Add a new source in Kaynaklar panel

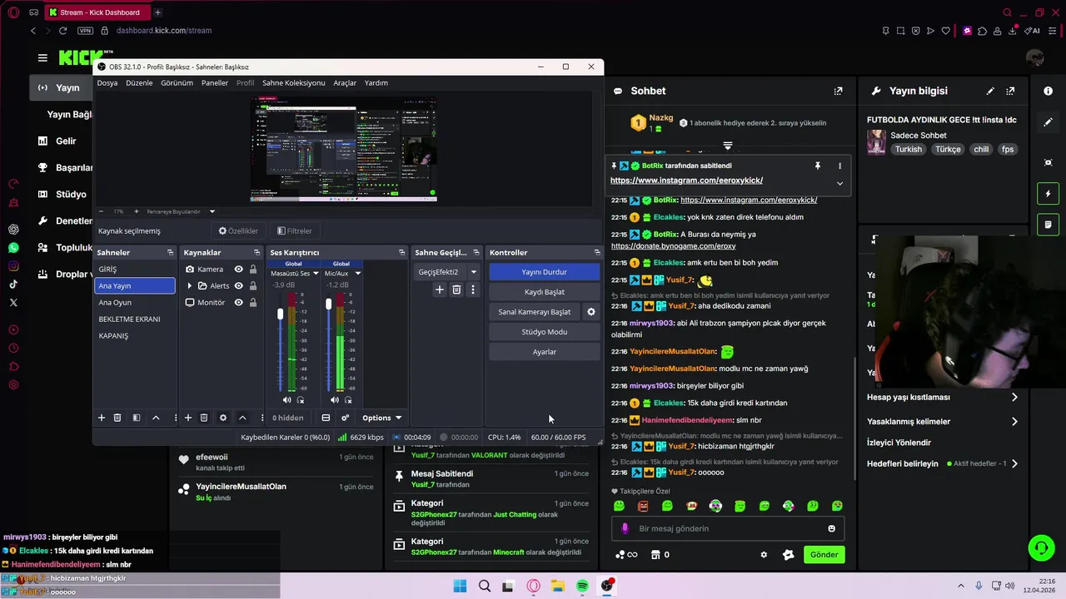[188, 418]
